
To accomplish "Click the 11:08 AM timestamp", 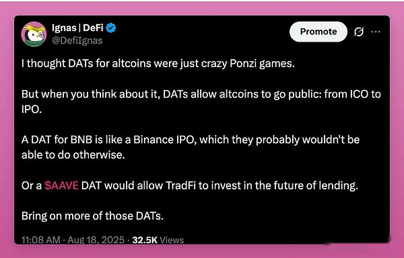I will click(x=40, y=240).
